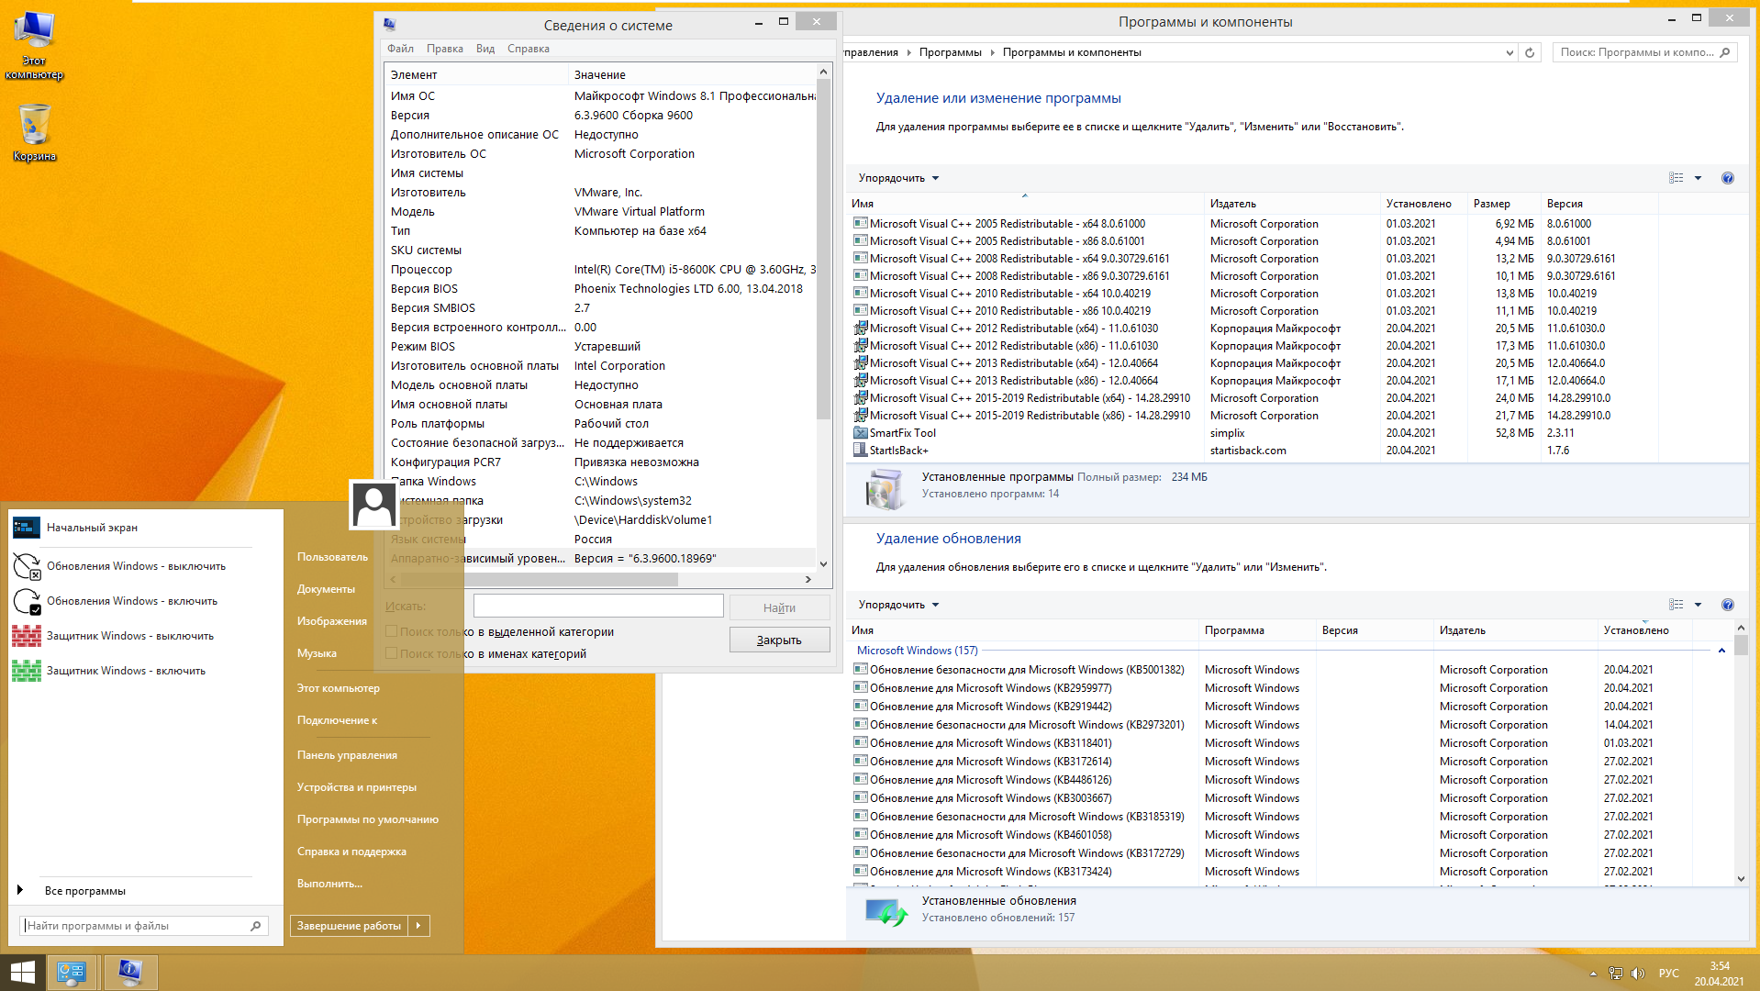This screenshot has height=991, width=1760.
Task: Click the user account picture in Start menu
Action: (x=373, y=505)
